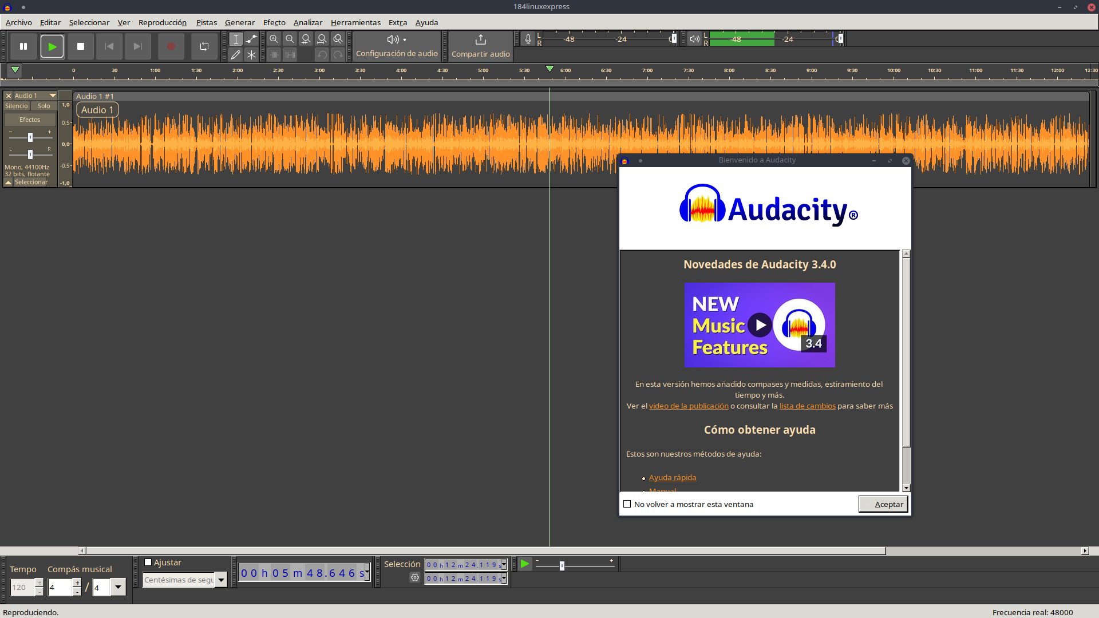Adjust the recording level slider handle
Image resolution: width=1099 pixels, height=618 pixels.
[x=674, y=39]
